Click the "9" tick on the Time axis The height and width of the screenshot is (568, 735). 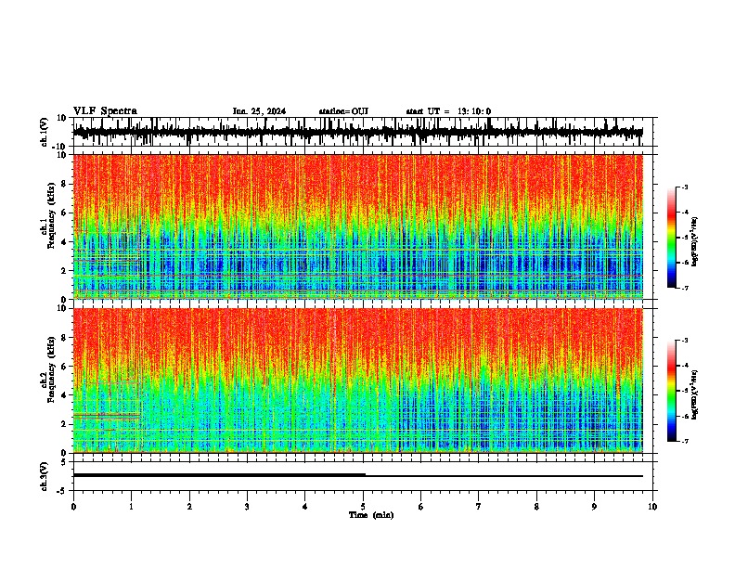click(594, 507)
